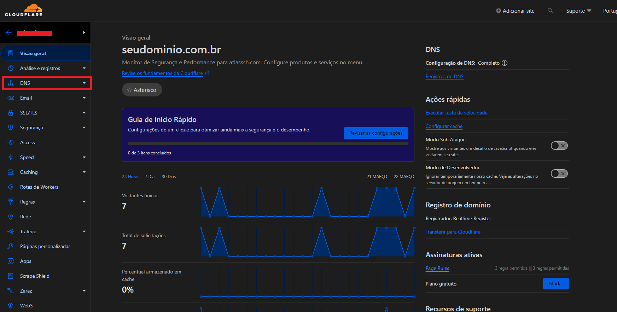The image size is (617, 312).
Task: Open Visão geral in the sidebar
Action: click(x=45, y=53)
